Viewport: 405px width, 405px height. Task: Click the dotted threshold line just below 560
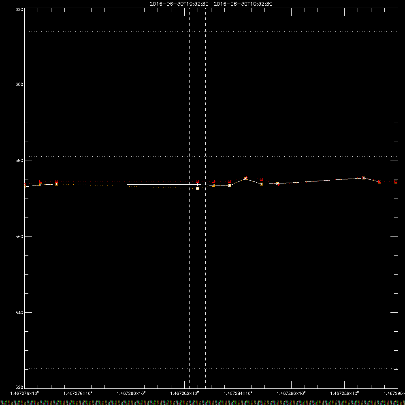point(211,240)
